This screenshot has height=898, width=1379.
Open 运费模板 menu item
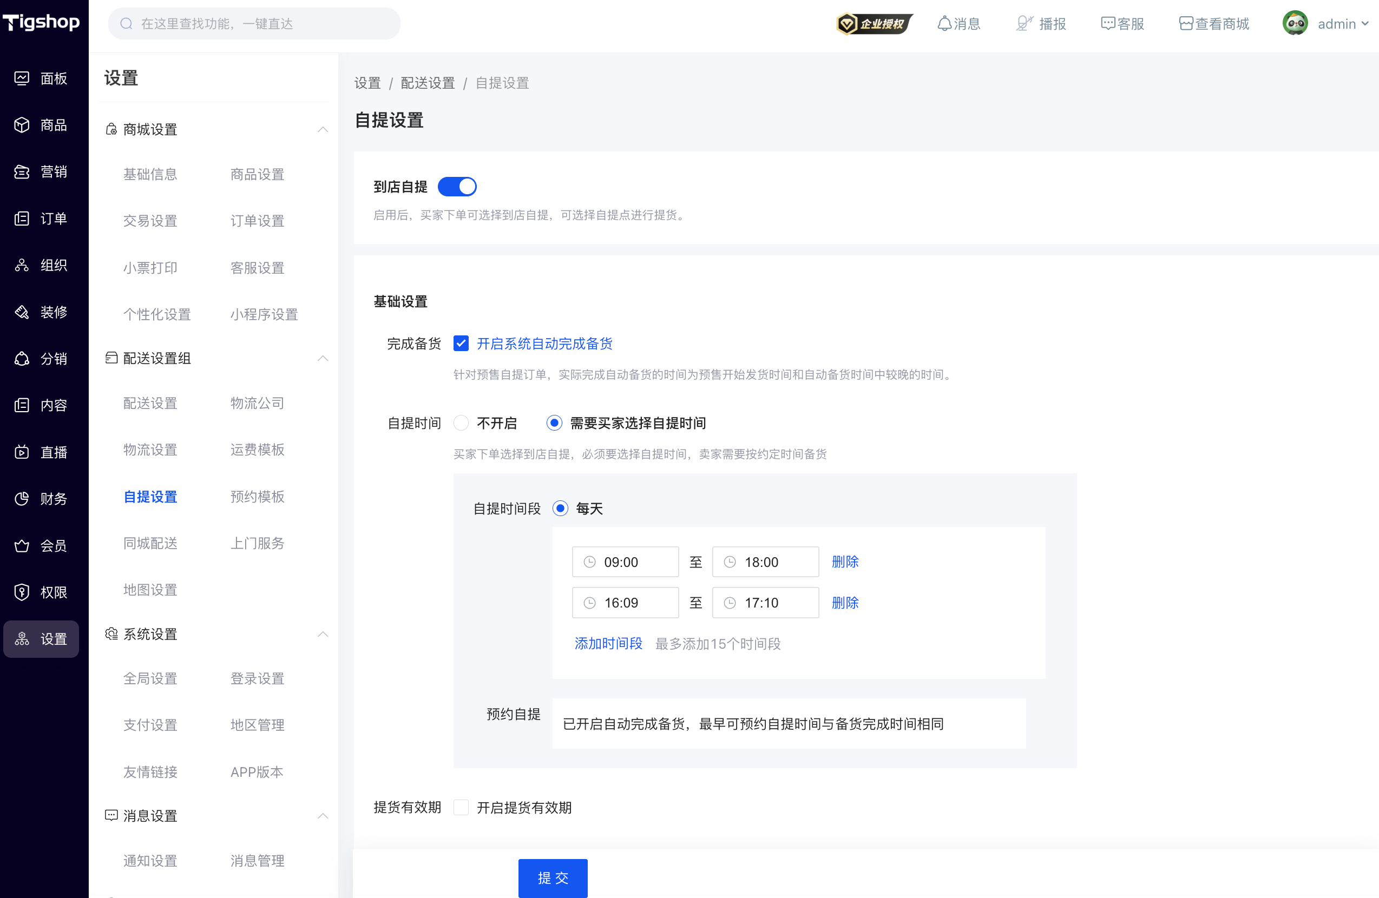(257, 450)
